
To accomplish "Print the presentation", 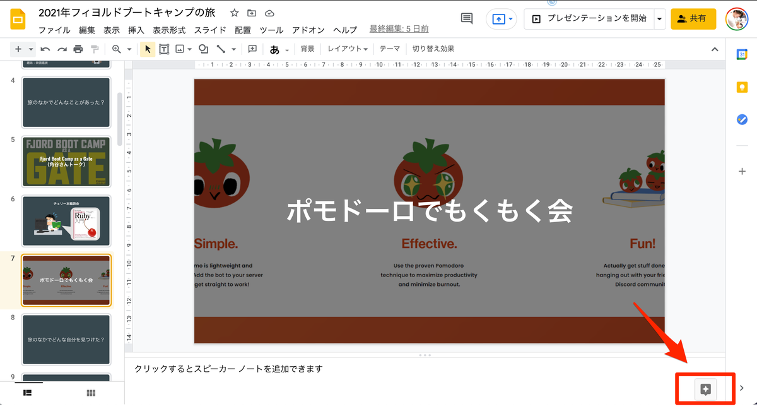I will (78, 49).
